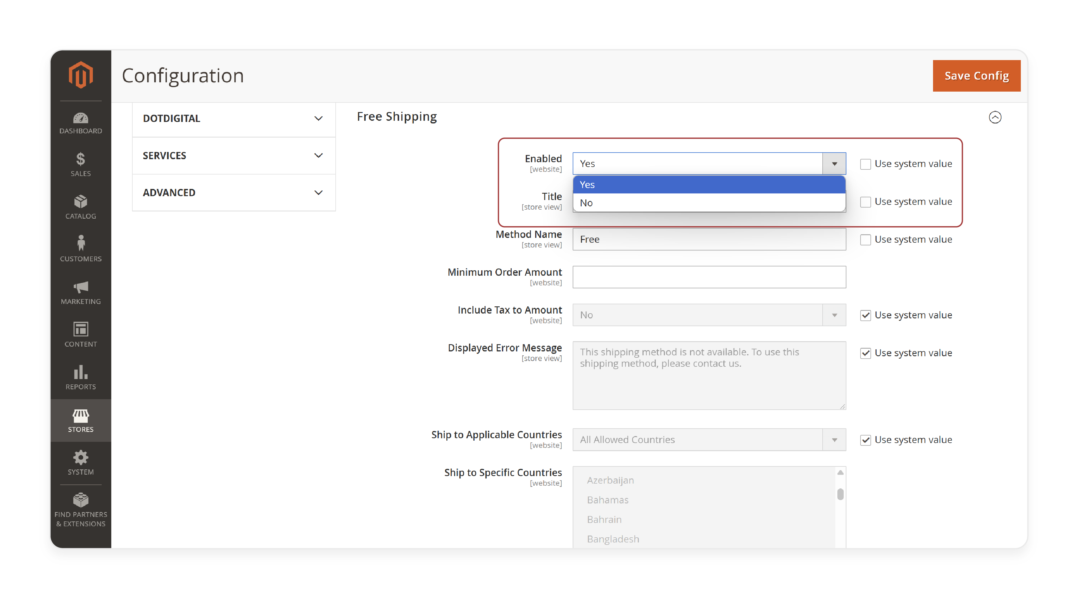Select No in the Enabled dropdown list
The image size is (1078, 598).
click(709, 203)
